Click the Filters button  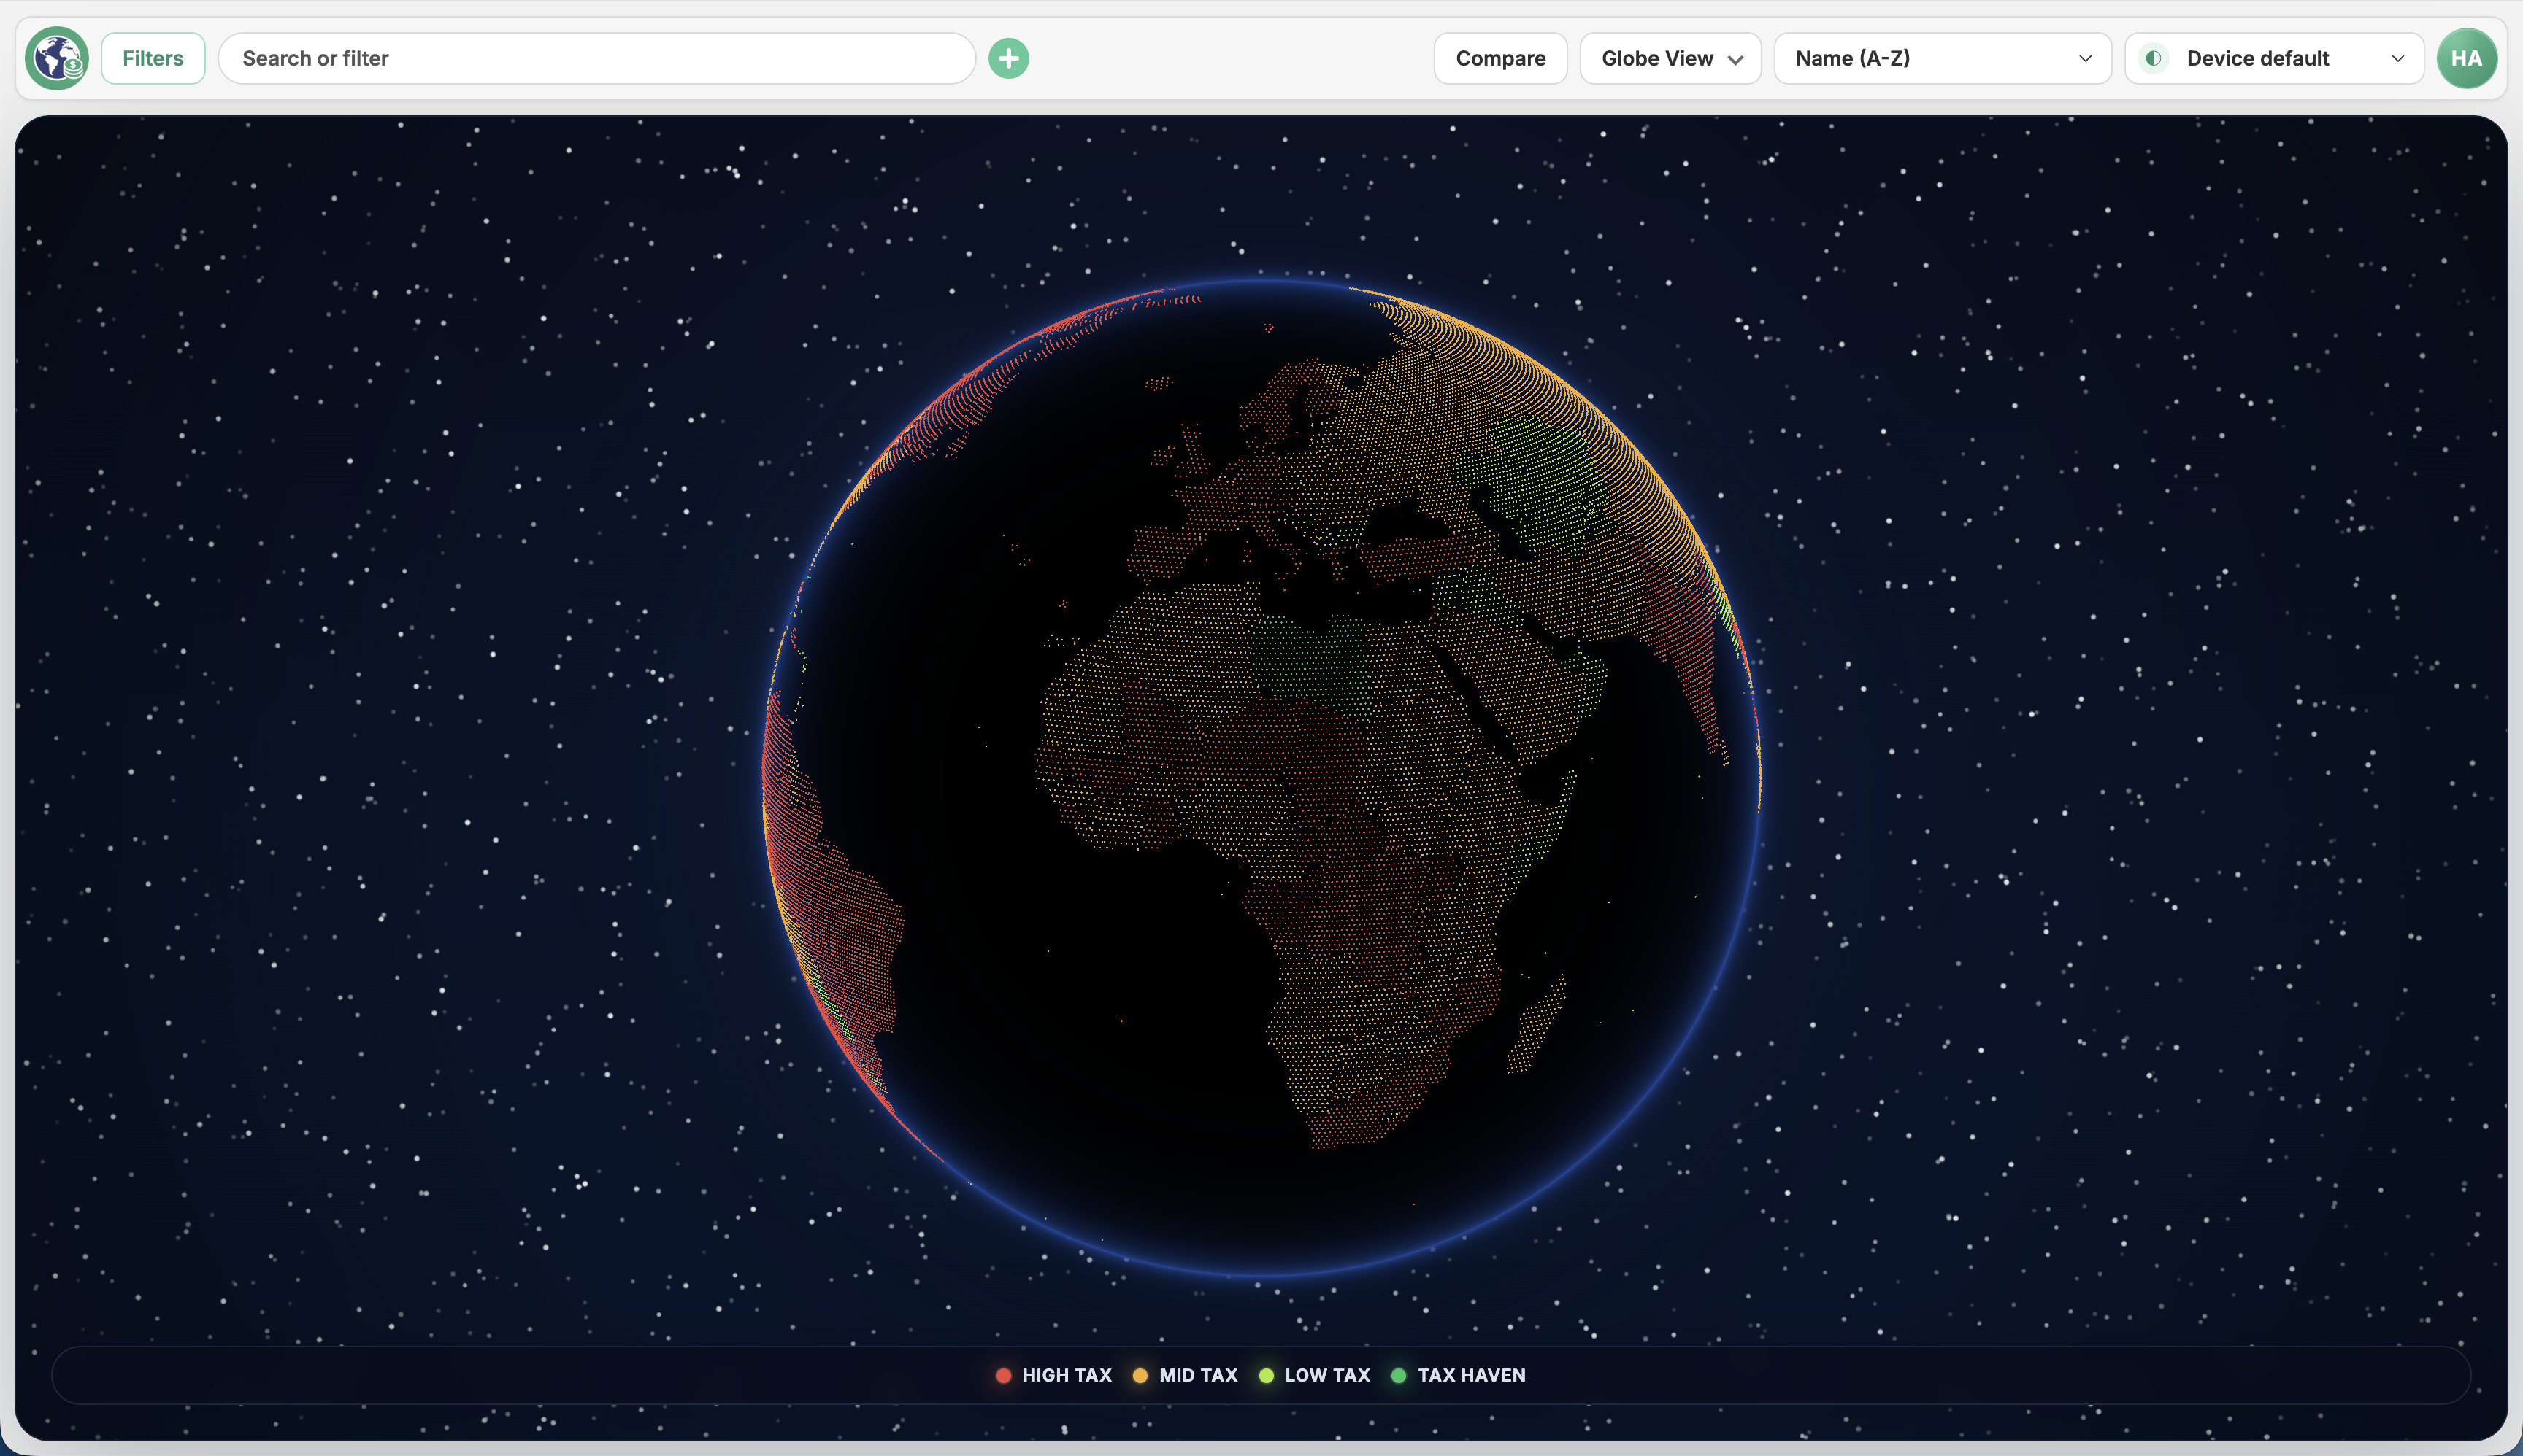coord(153,58)
